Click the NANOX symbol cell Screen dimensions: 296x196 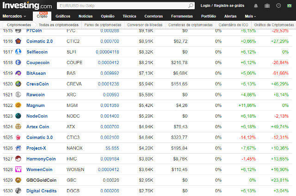pyautogui.click(x=74, y=148)
